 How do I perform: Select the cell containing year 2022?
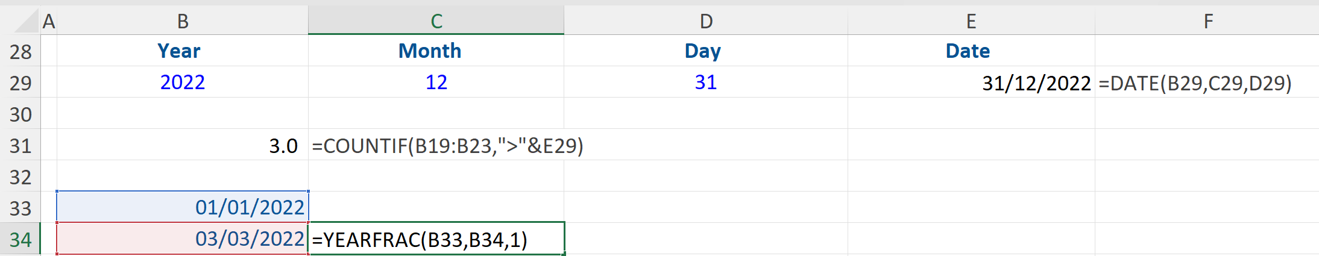tap(183, 83)
